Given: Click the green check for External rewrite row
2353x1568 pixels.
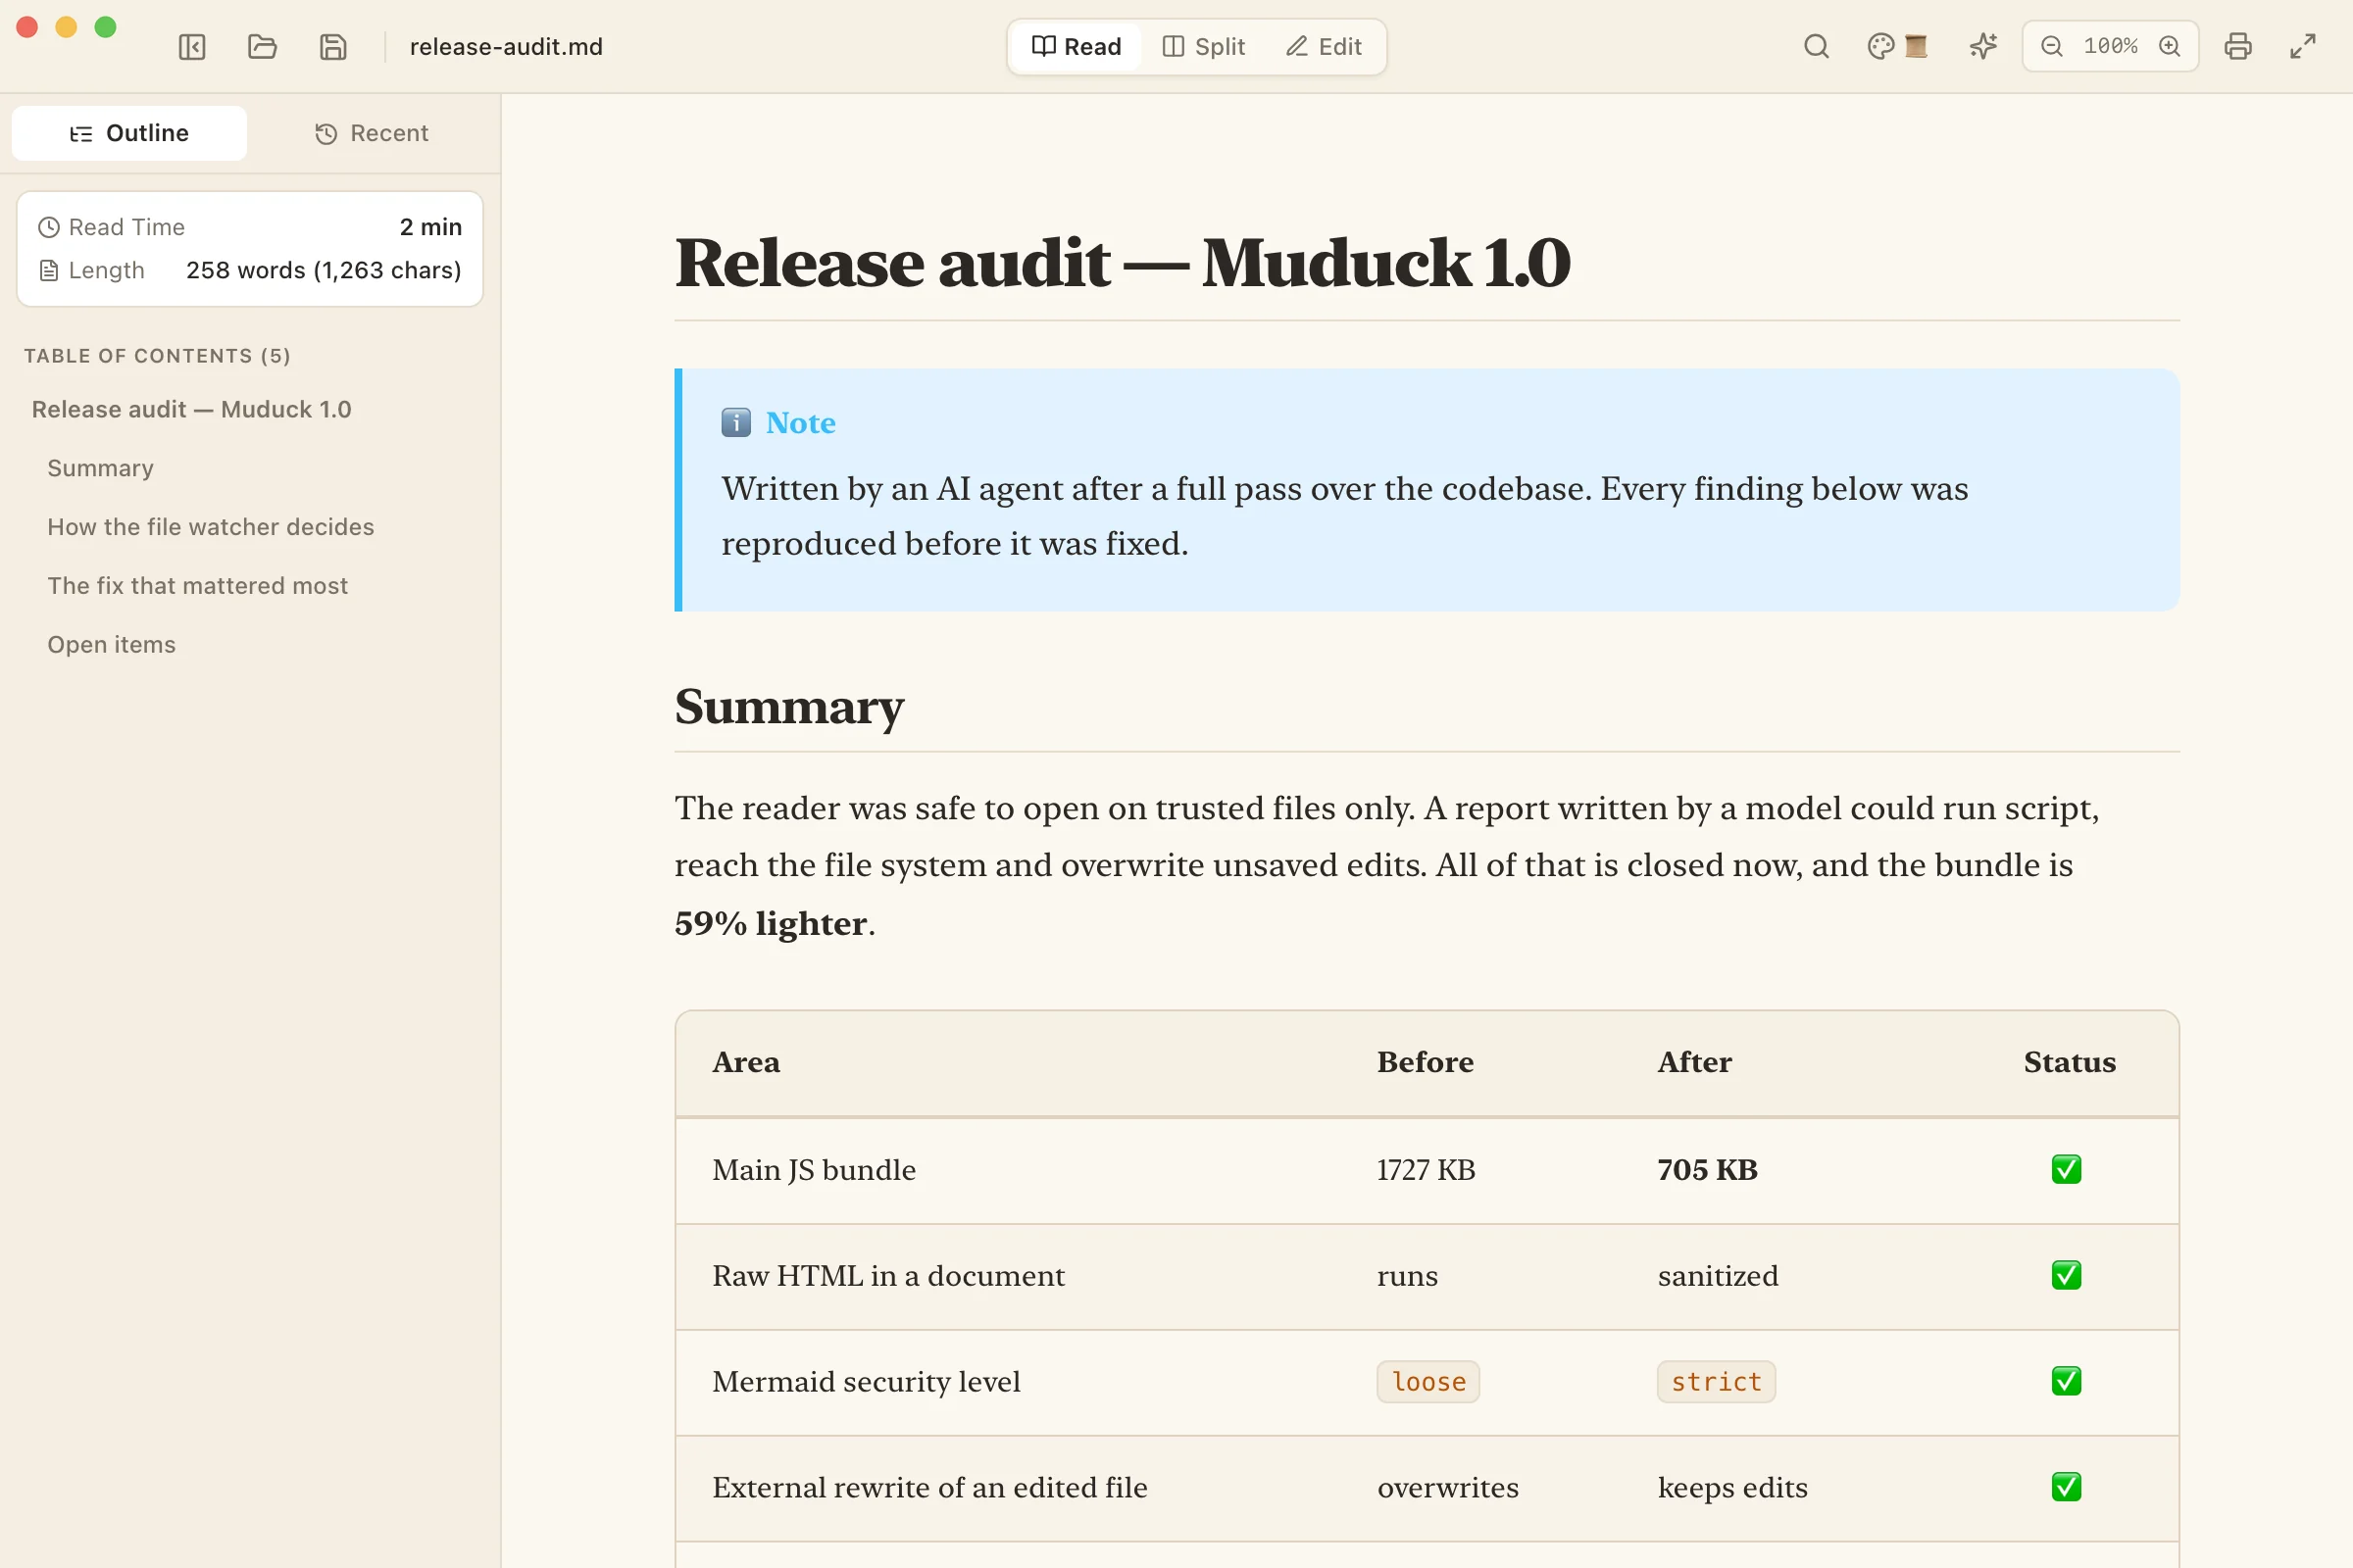Looking at the screenshot, I should coord(2066,1487).
